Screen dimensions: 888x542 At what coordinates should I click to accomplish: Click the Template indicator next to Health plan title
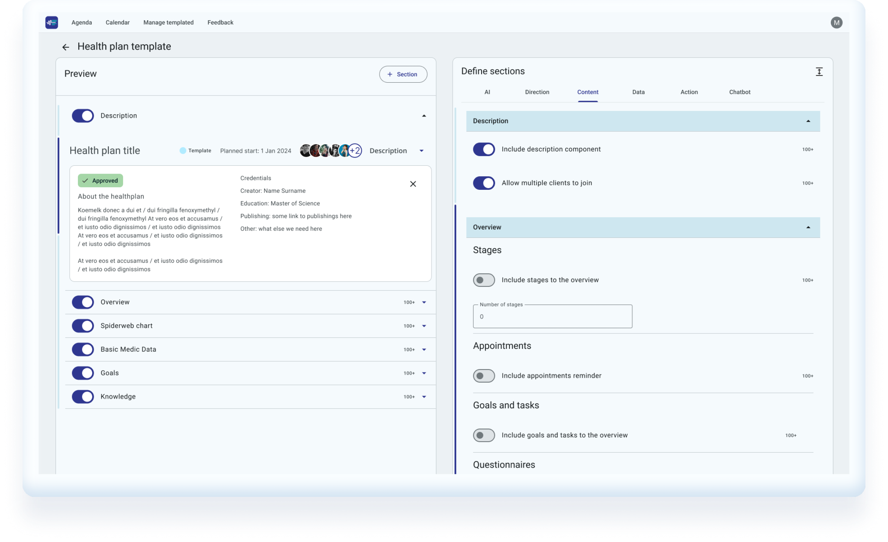click(x=195, y=150)
